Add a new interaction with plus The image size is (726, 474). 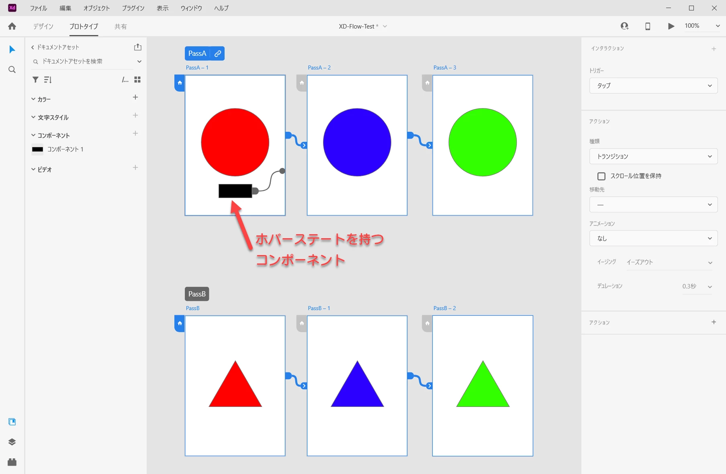(714, 49)
